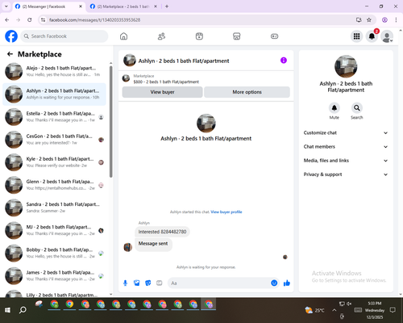
Task: Open the tab search dropdown arrow
Action: click(x=6, y=6)
